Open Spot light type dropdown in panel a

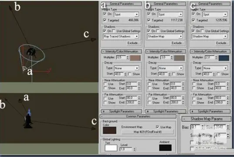pyautogui.click(x=126, y=14)
